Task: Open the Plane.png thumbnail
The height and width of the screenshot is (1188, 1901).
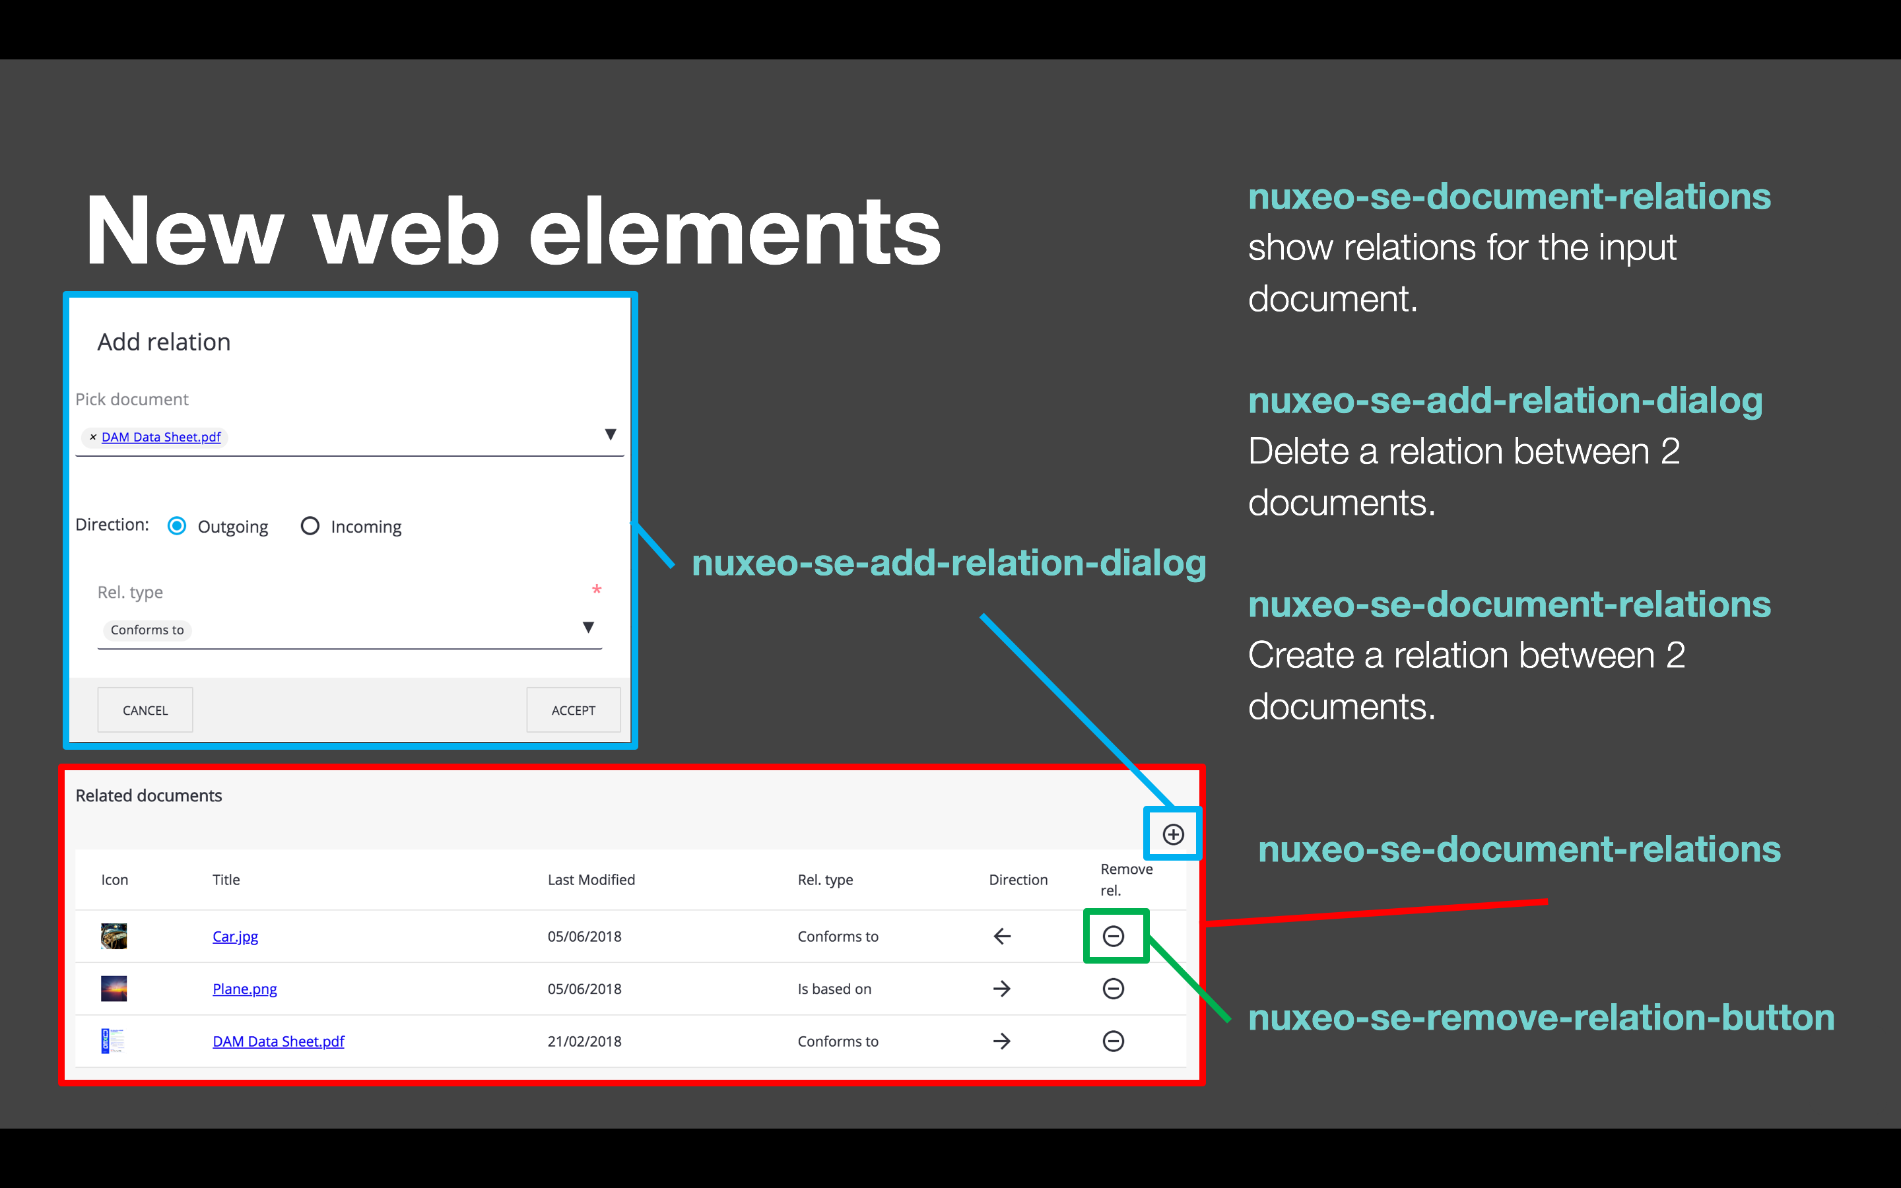Action: tap(114, 989)
